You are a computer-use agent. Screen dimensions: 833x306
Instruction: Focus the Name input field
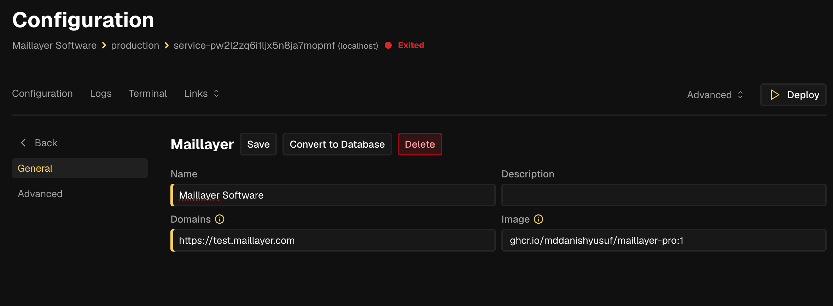[333, 195]
